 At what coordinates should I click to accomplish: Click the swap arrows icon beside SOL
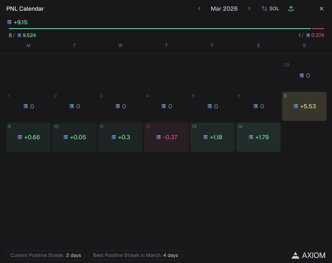tap(264, 9)
